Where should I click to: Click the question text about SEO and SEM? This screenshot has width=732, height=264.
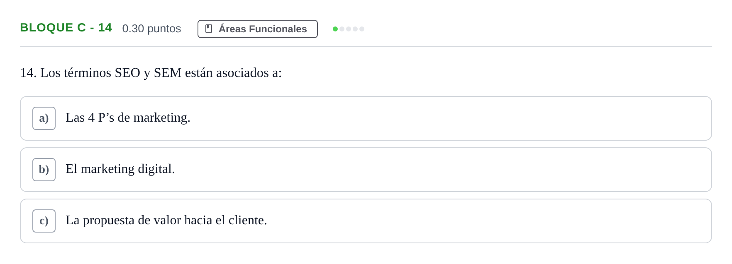tap(151, 73)
